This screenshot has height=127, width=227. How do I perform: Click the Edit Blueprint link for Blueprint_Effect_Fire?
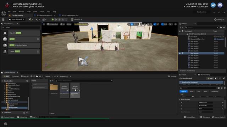point(219,39)
